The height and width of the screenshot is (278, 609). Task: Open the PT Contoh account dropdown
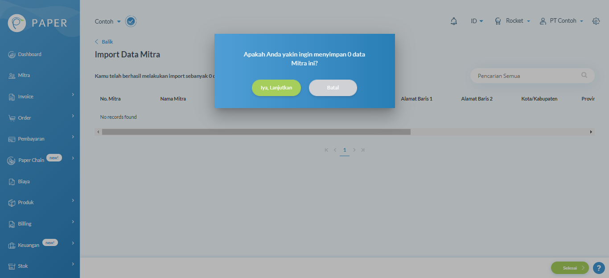tap(566, 21)
